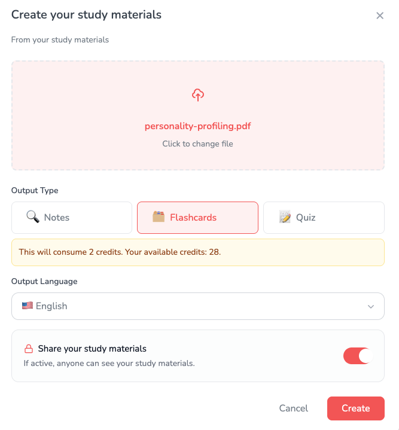
Task: Click the cloud upload icon
Action: tap(198, 95)
